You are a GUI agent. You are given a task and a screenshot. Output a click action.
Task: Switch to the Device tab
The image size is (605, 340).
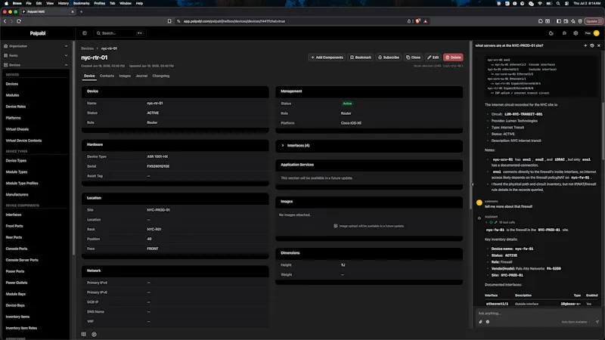(89, 76)
